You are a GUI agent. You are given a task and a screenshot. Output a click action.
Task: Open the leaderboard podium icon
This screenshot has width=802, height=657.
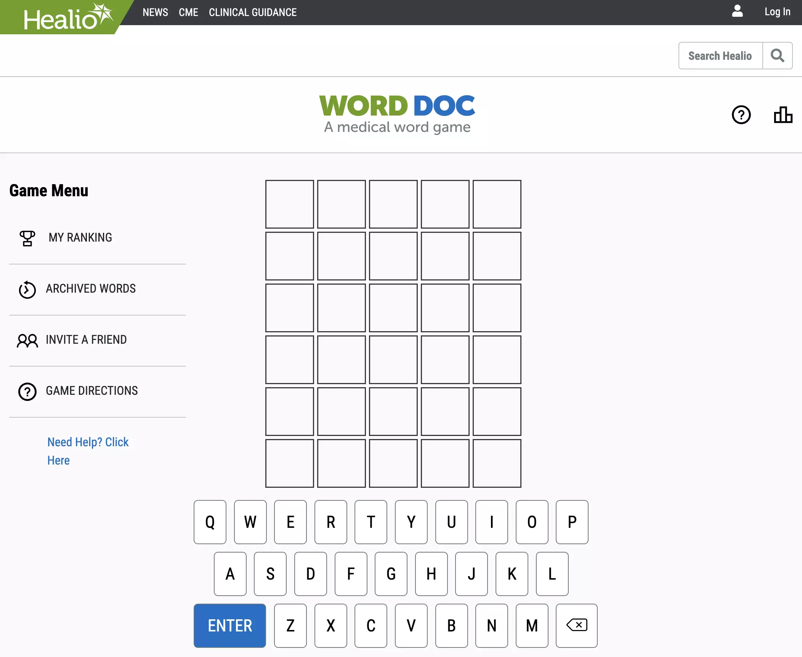[783, 115]
